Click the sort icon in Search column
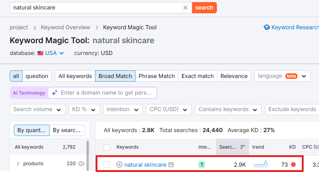The width and height of the screenshot is (319, 172). pos(243,147)
